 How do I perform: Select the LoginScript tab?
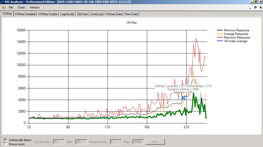(x=67, y=14)
